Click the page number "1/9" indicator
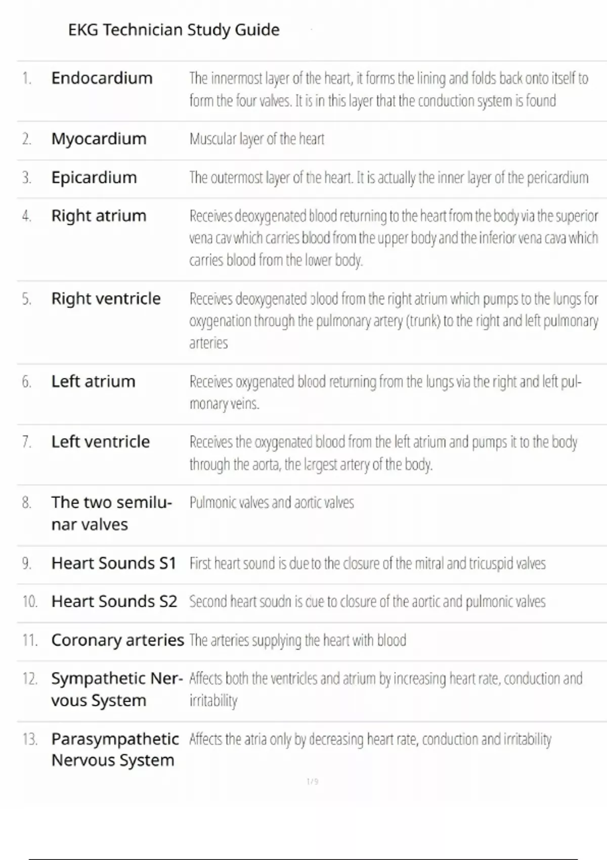 point(313,782)
